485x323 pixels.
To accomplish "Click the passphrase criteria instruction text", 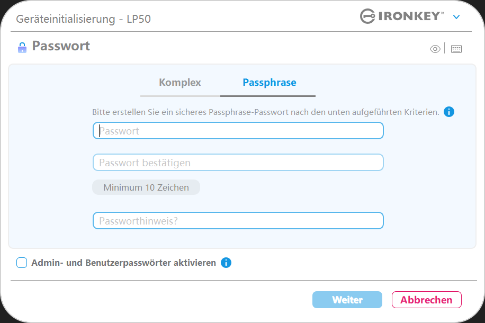I will 265,112.
